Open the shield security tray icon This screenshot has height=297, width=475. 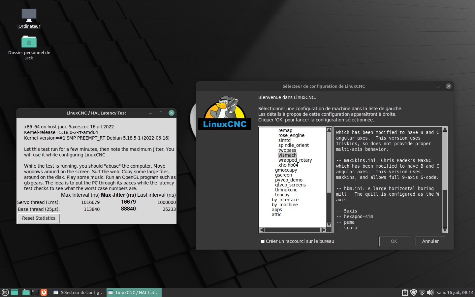coord(414,292)
